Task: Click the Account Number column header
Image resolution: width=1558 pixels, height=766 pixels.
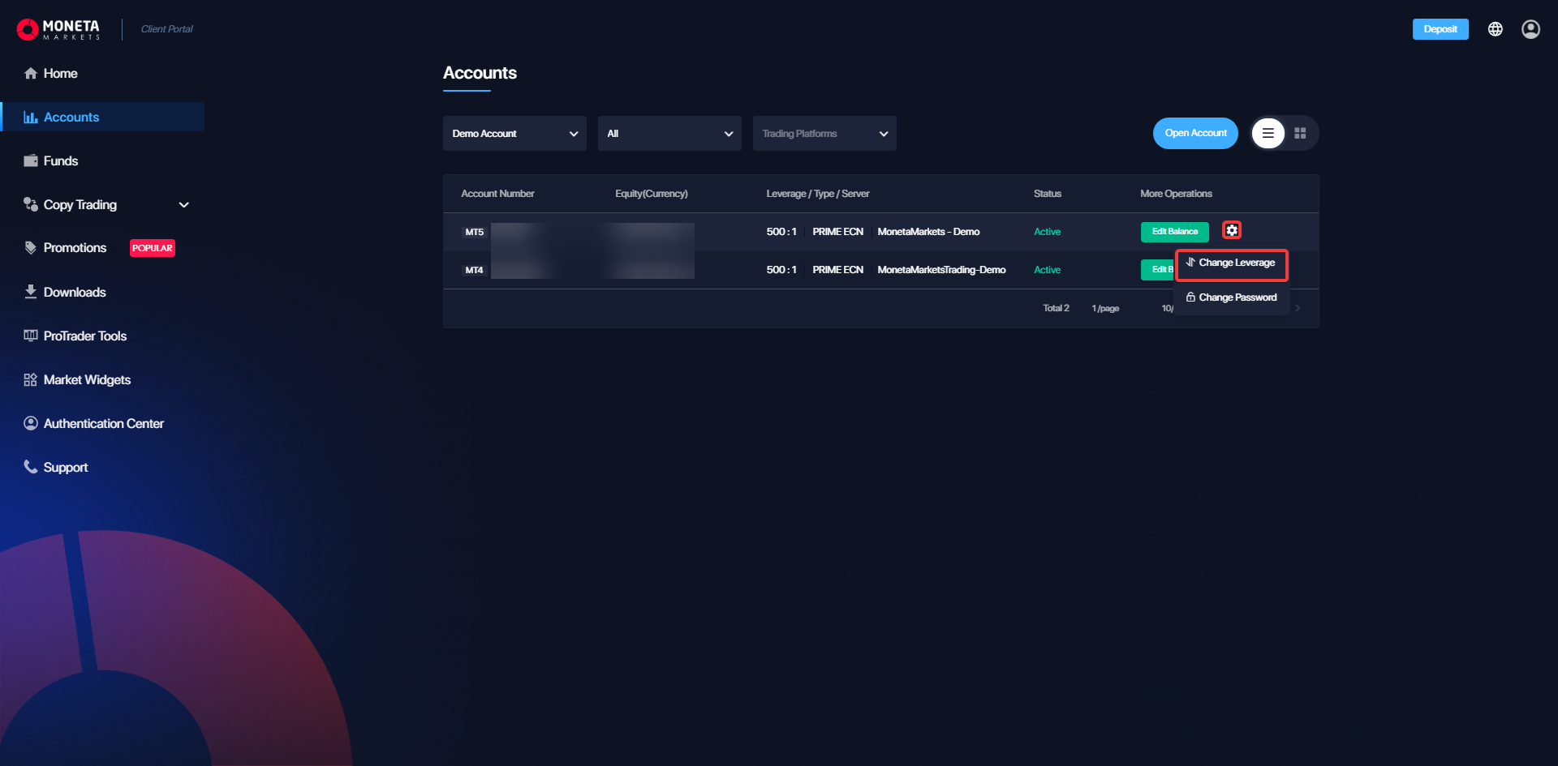Action: (497, 194)
